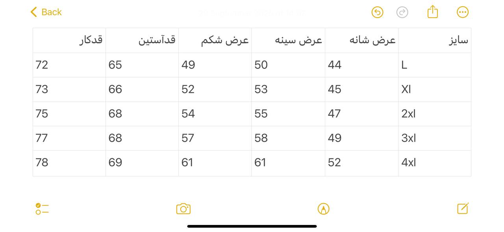The height and width of the screenshot is (232, 504).
Task: Select the سایز header cell
Action: (x=435, y=40)
